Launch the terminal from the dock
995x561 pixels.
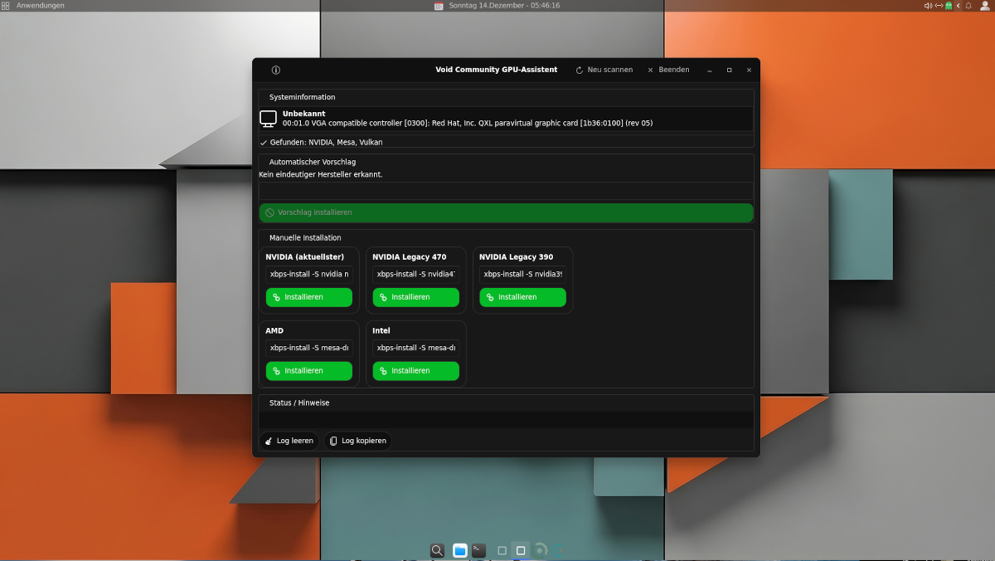(478, 550)
